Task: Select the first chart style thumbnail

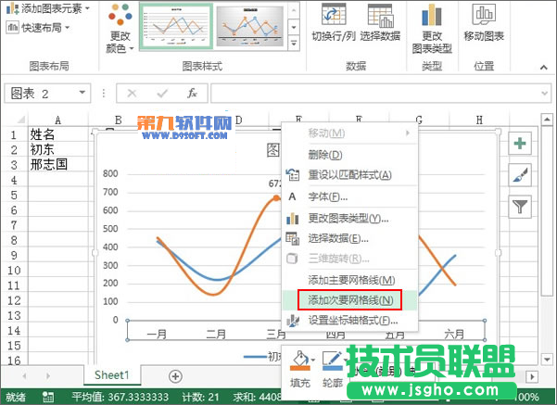Action: click(176, 26)
